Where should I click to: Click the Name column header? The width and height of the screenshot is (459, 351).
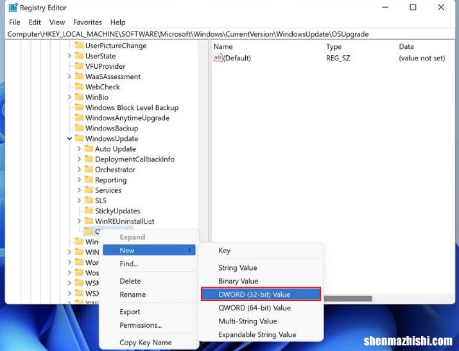pos(223,47)
